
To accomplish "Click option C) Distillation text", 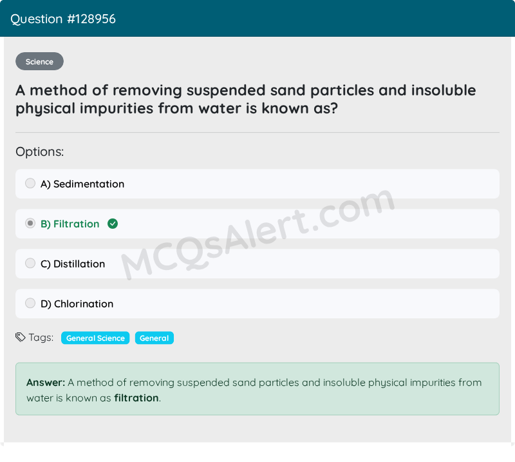I will [x=73, y=264].
